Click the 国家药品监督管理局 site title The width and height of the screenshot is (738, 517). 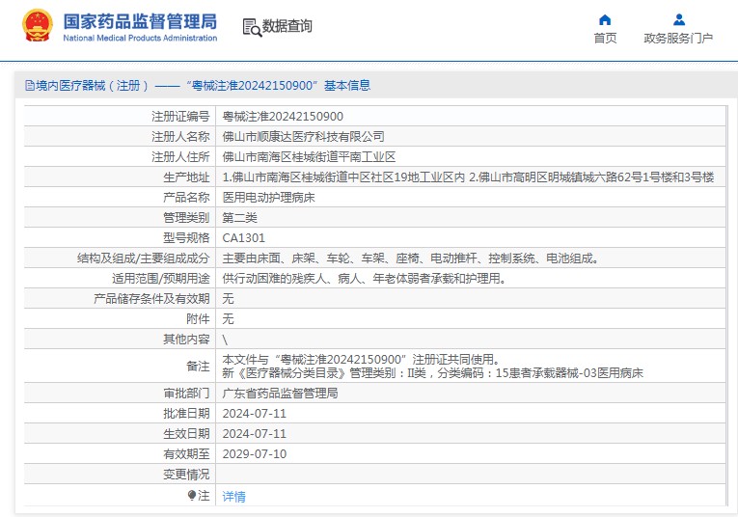140,21
